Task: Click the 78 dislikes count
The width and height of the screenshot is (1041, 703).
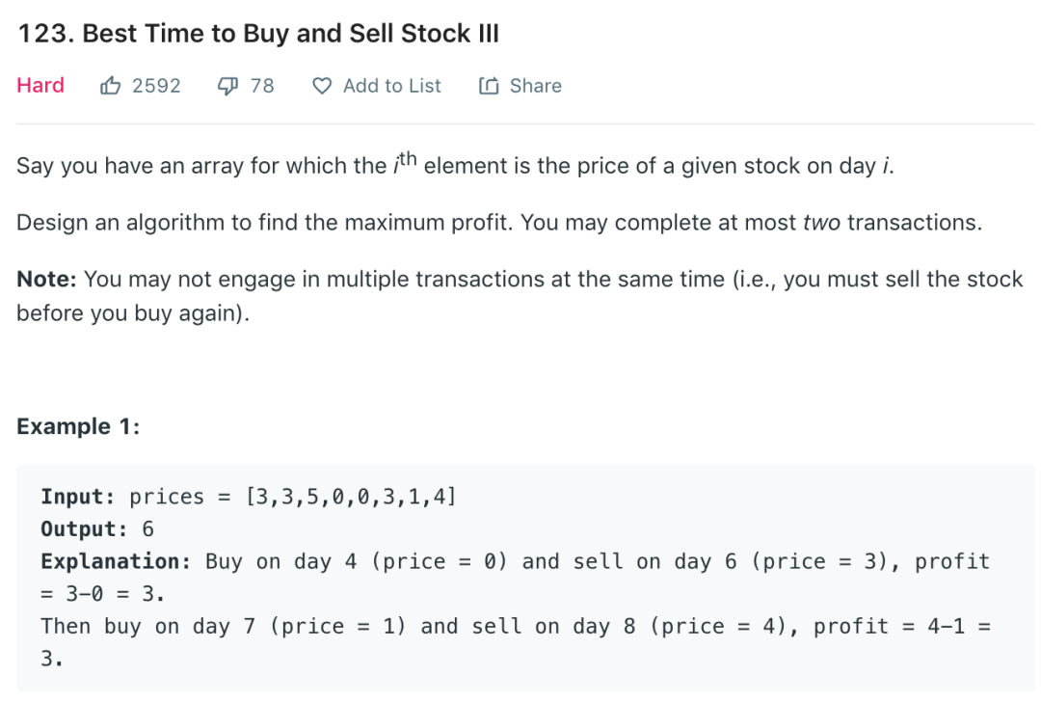Action: point(262,86)
